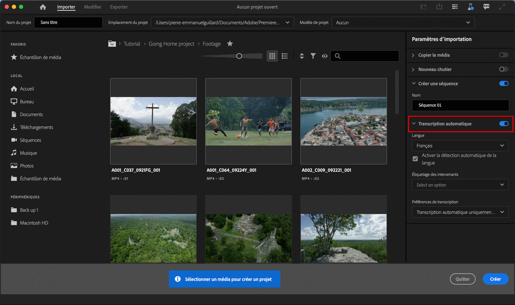This screenshot has height=305, width=515.
Task: Switch to list view
Action: (285, 56)
